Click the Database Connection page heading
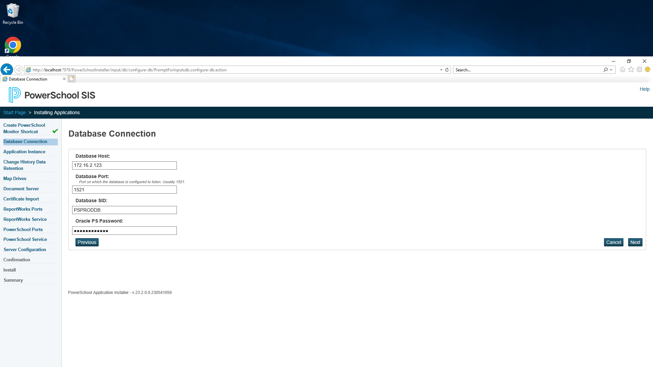The height and width of the screenshot is (367, 653). 112,134
